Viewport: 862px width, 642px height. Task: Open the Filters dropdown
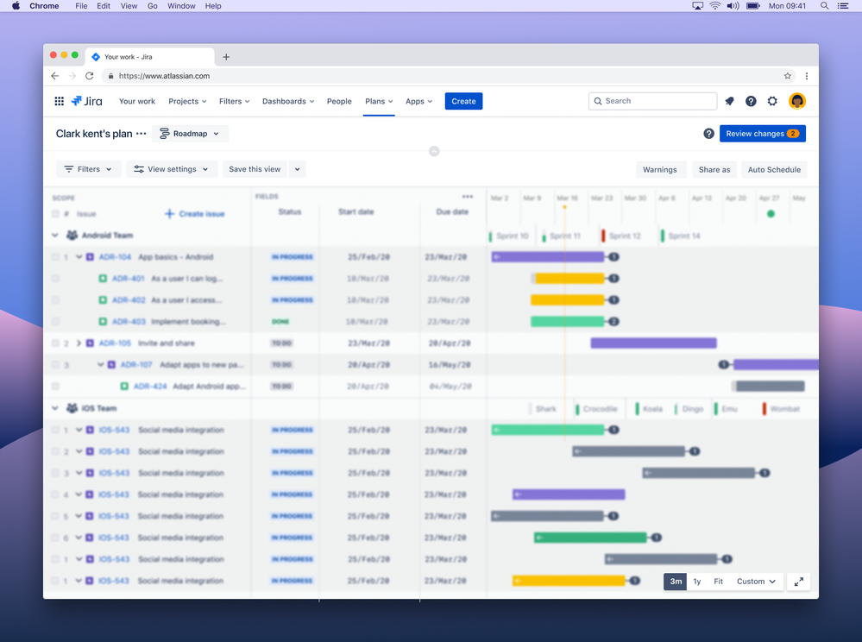pos(88,169)
